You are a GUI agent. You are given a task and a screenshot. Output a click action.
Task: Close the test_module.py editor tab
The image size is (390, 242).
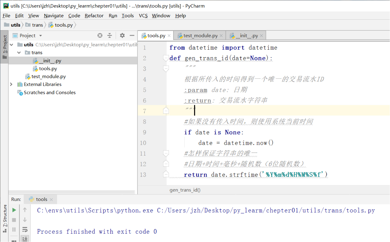pyautogui.click(x=221, y=36)
